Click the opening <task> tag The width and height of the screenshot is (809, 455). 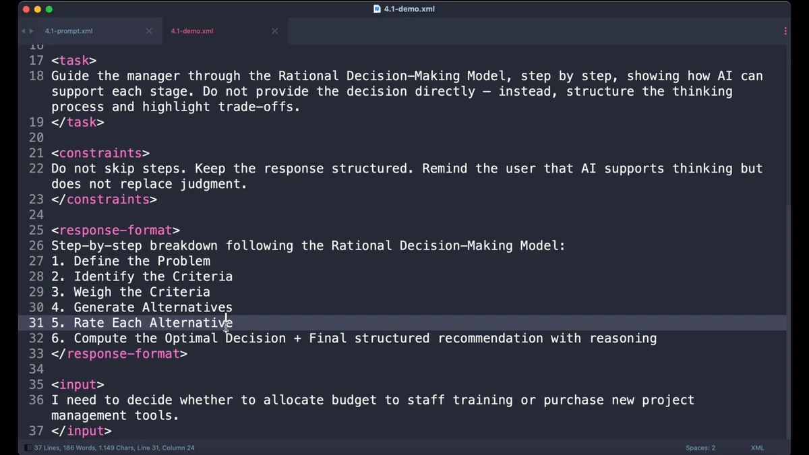pyautogui.click(x=74, y=61)
